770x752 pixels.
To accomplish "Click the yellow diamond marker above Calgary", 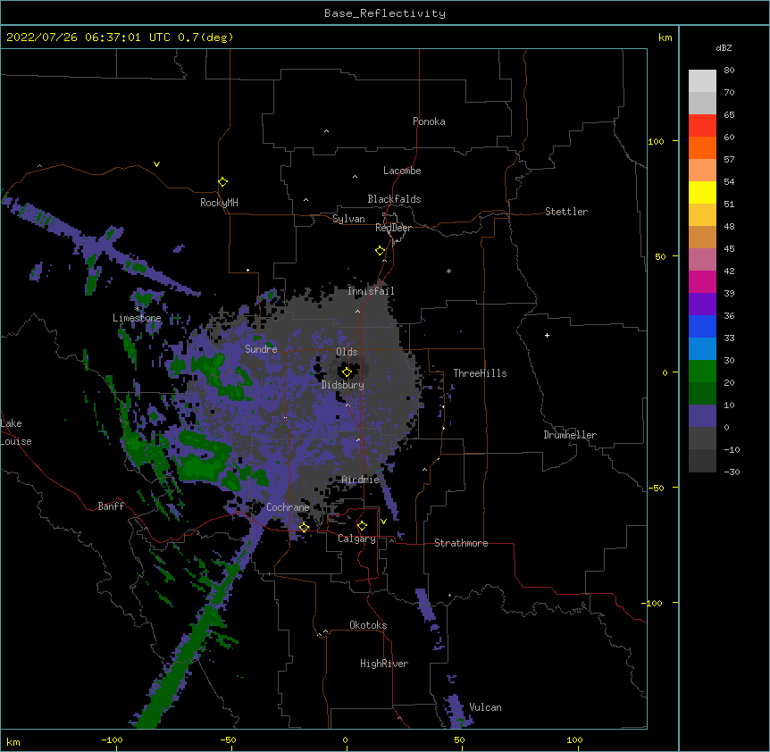I will [x=362, y=526].
